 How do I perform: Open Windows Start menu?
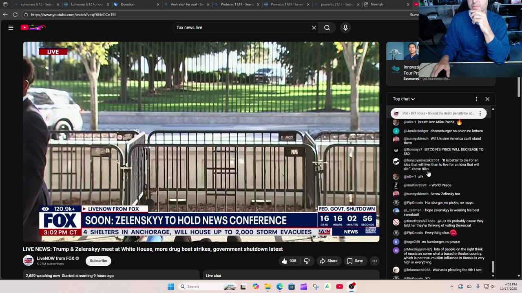tap(170, 286)
